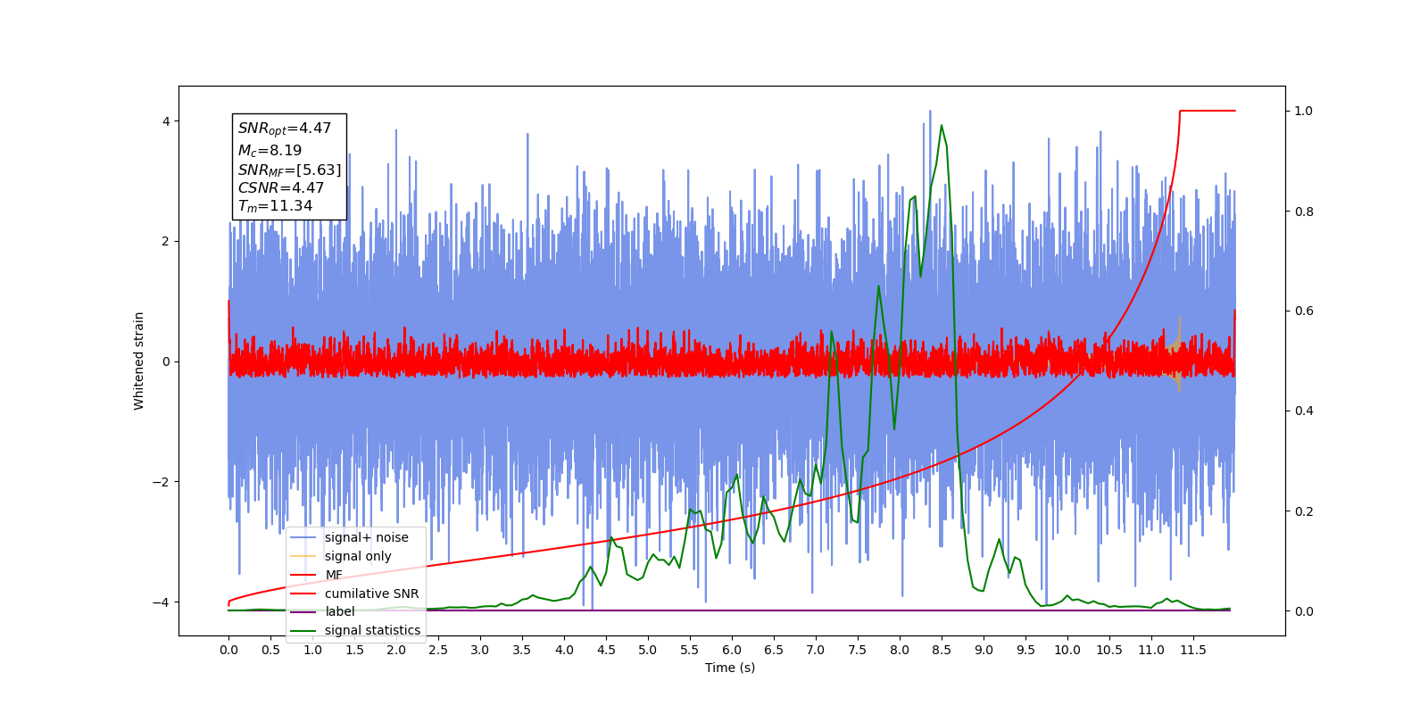Click the 2.5 tick on the time axis
The height and width of the screenshot is (714, 1428).
tap(438, 650)
